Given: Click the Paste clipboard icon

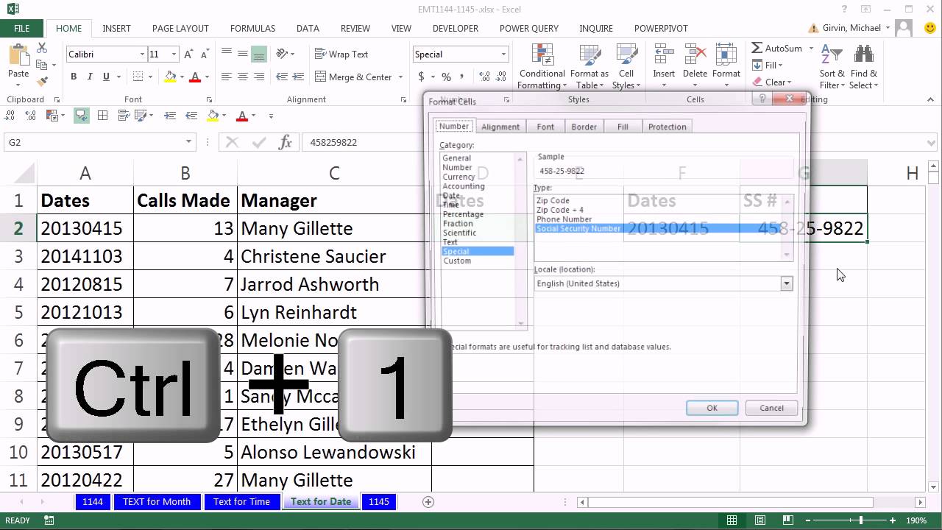Looking at the screenshot, I should click(18, 55).
